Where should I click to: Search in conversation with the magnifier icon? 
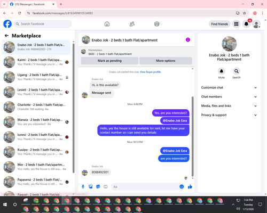pos(237,71)
